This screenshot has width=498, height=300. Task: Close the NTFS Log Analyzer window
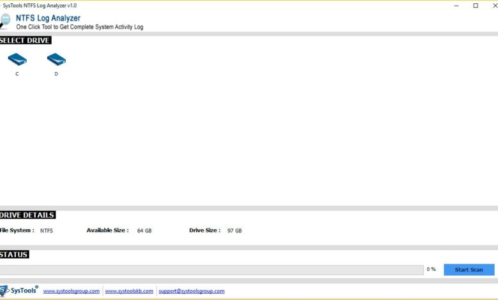point(494,5)
